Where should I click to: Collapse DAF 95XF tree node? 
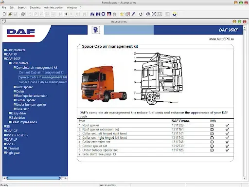click(x=5, y=58)
